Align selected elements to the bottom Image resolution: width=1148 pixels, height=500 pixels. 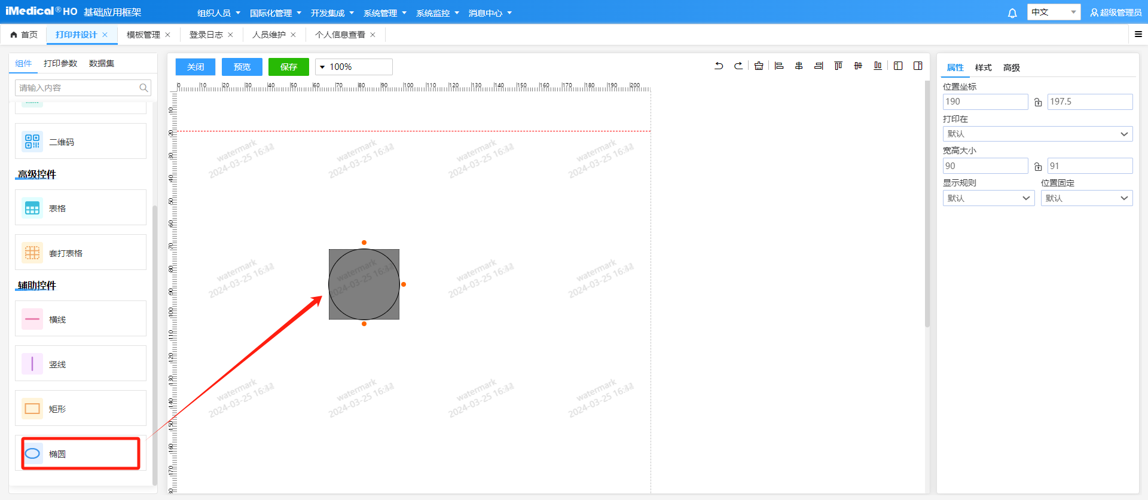point(878,66)
